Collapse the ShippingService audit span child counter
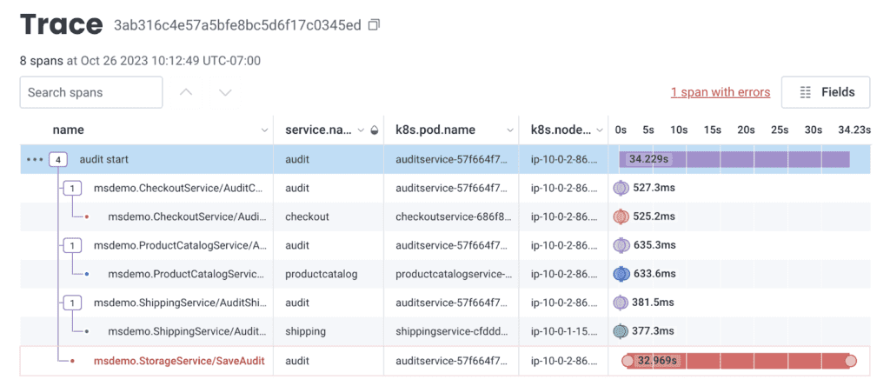 [x=73, y=303]
